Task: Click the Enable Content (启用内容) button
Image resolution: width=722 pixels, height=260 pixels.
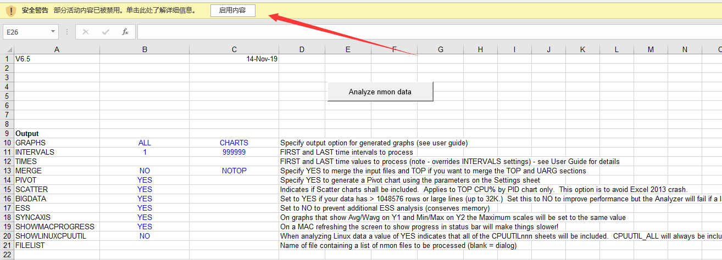Action: point(232,11)
